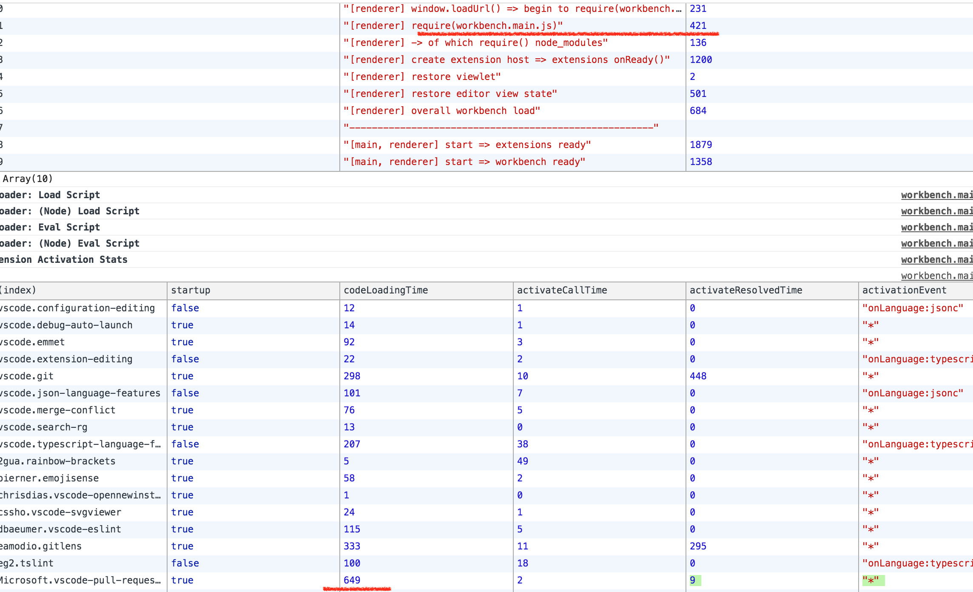This screenshot has height=592, width=973.
Task: Expand the (Node) Eval Script group
Action: coord(70,244)
